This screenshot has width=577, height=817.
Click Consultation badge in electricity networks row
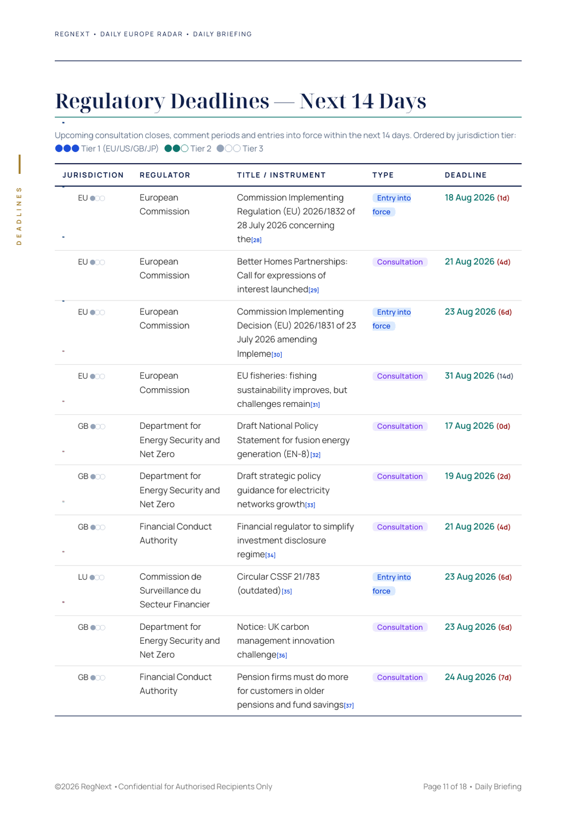[x=400, y=476]
